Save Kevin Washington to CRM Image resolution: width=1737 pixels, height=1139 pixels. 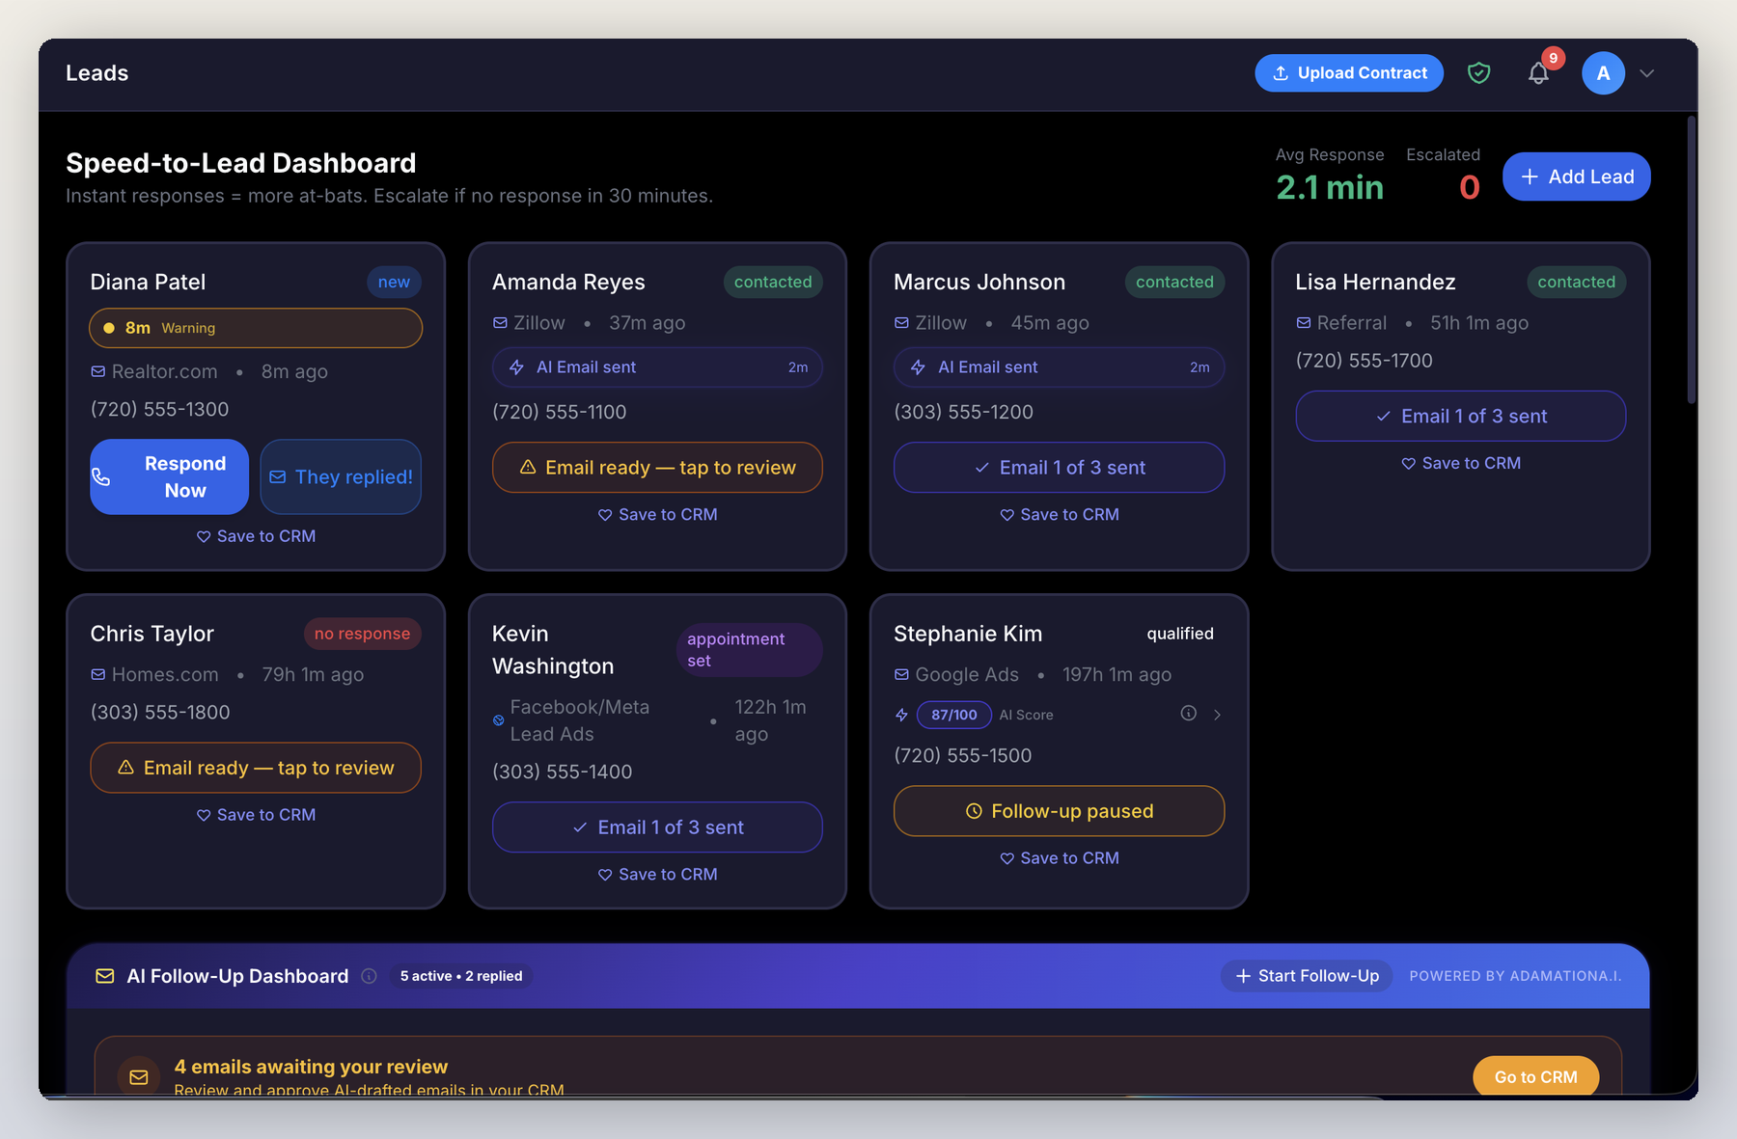(x=657, y=874)
